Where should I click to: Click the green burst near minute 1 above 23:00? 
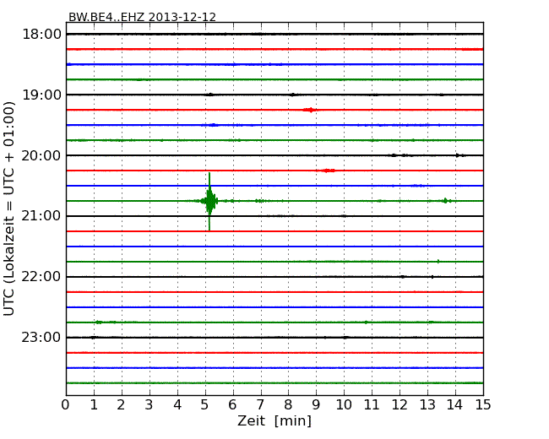99,322
